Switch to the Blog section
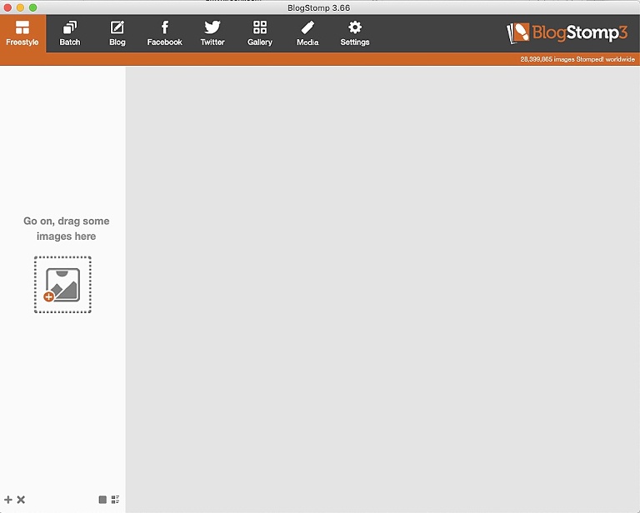The image size is (640, 513). [x=117, y=33]
